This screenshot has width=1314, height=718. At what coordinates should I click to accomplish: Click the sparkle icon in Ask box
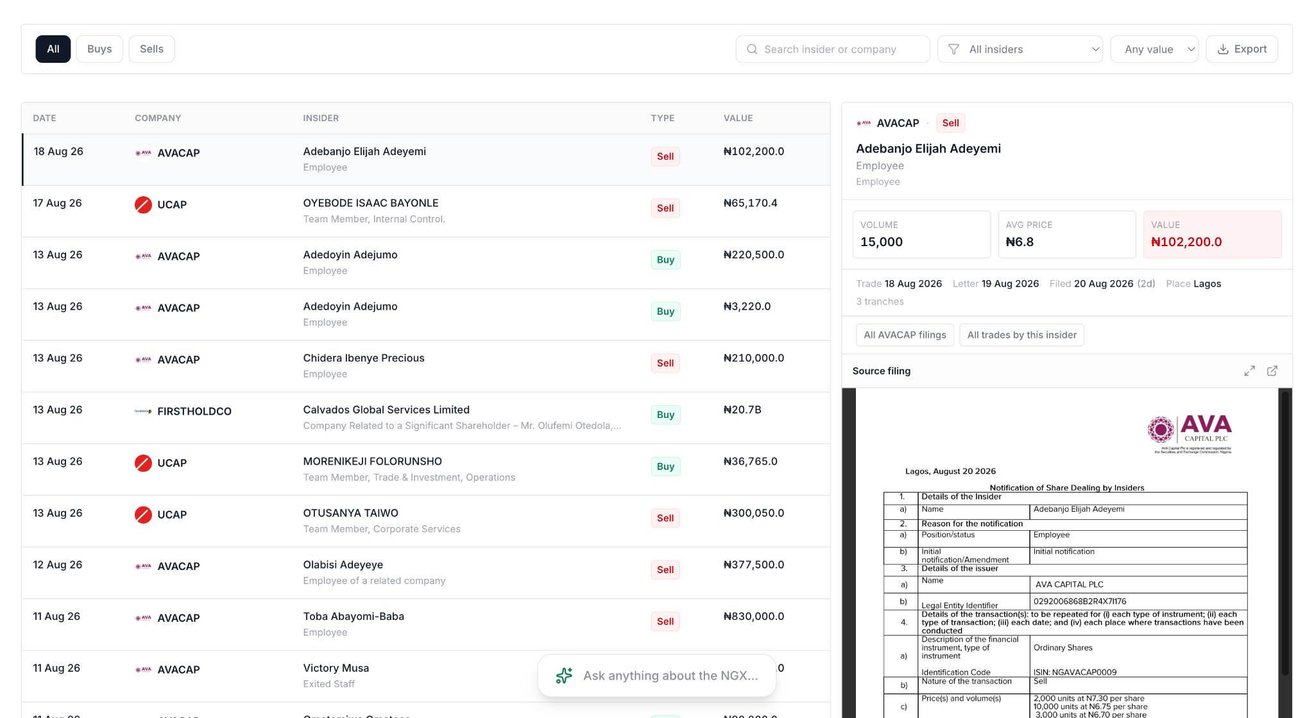click(565, 676)
